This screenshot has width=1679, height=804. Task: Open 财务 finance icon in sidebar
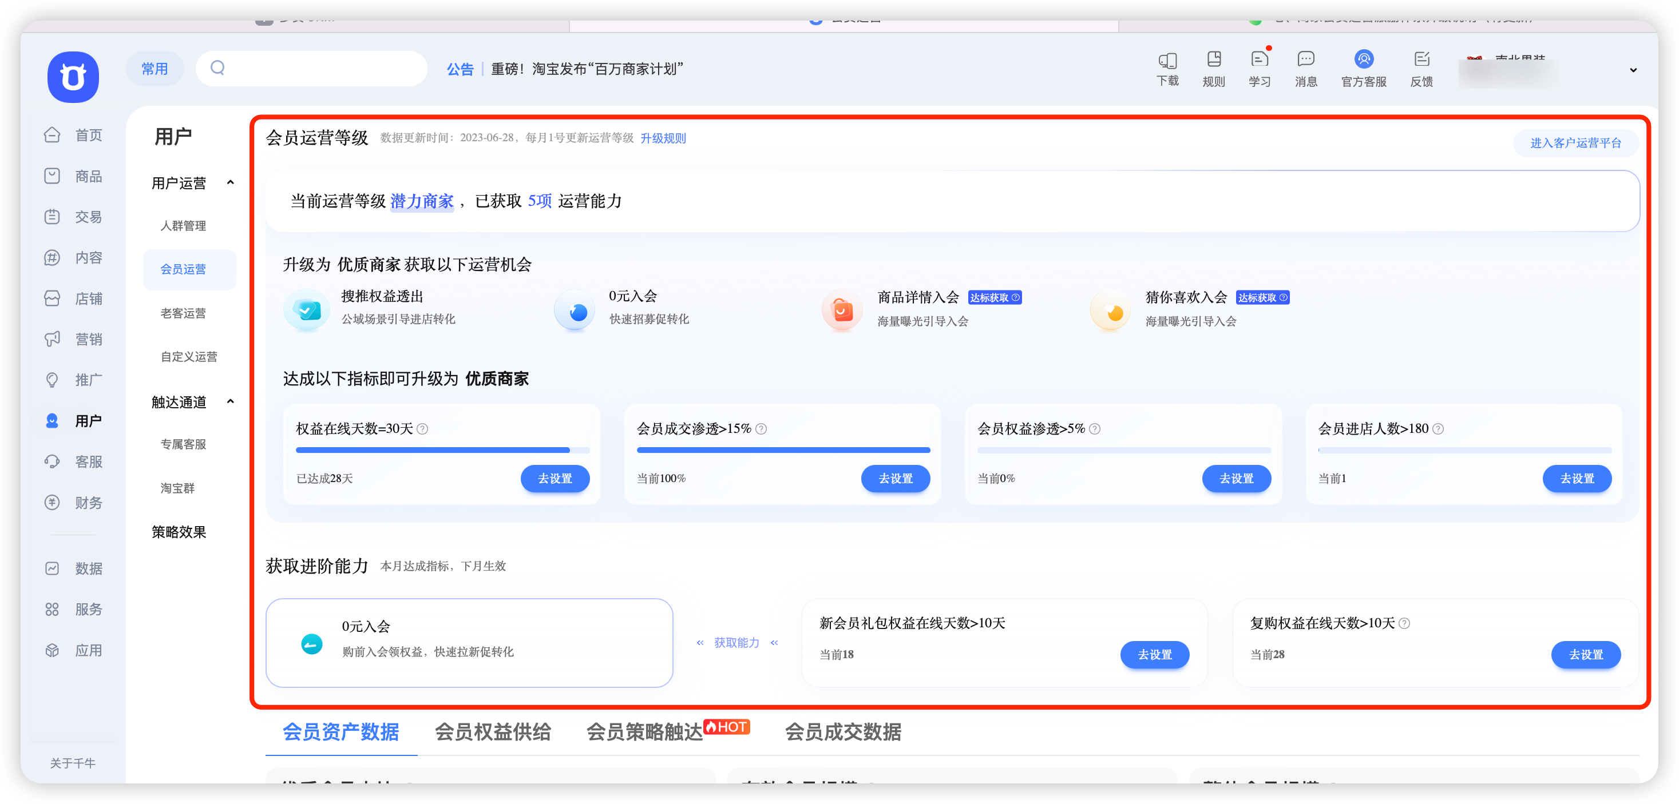[52, 502]
